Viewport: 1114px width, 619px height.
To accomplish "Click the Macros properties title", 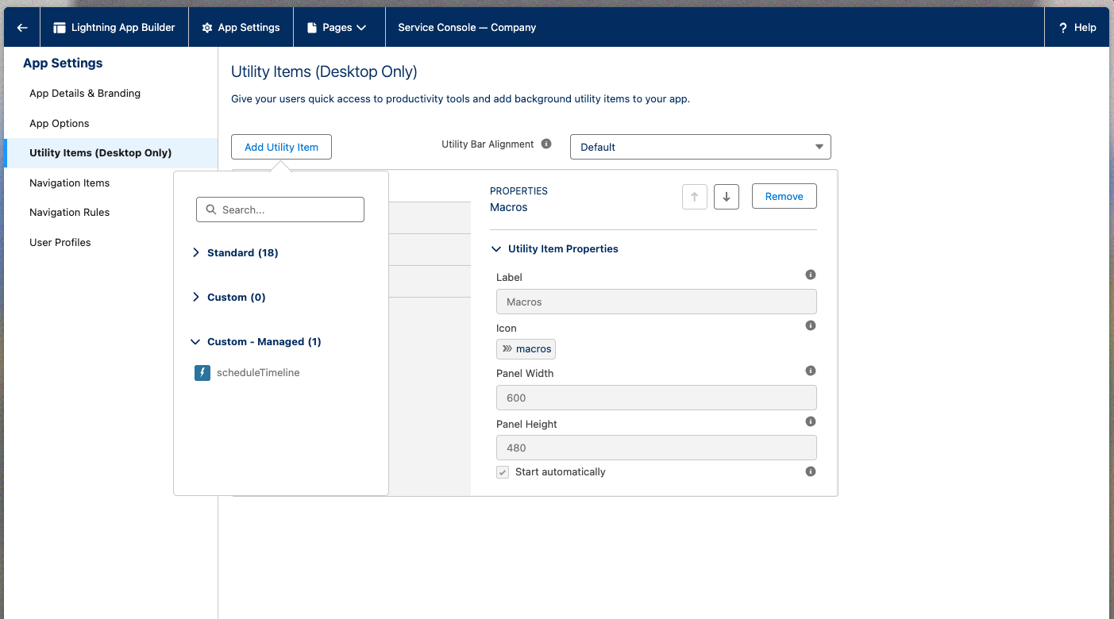I will point(509,207).
